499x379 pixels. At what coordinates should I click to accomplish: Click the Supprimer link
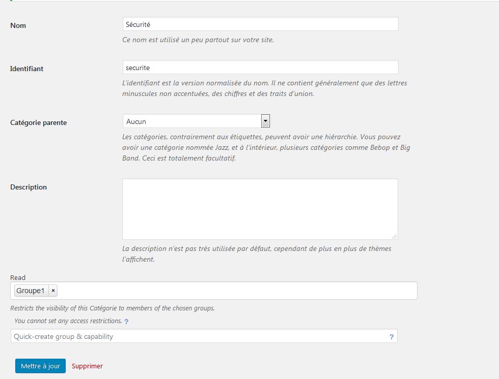tap(87, 366)
